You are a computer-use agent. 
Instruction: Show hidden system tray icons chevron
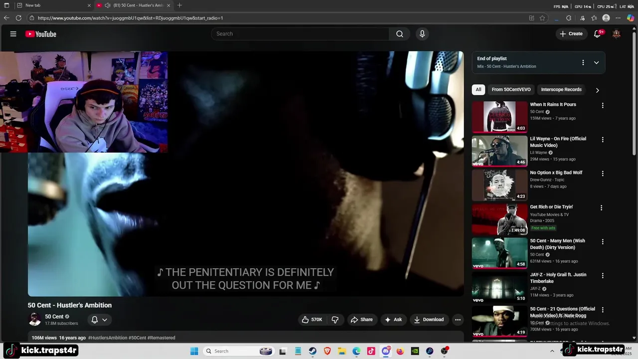tap(552, 351)
